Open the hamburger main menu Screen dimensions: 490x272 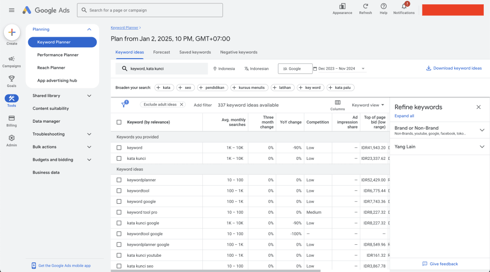point(11,10)
